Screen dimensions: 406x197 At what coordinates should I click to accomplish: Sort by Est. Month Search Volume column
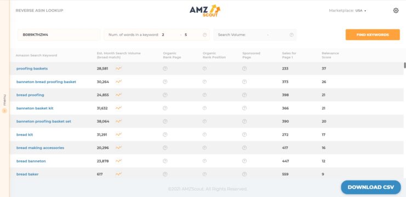[x=118, y=55]
